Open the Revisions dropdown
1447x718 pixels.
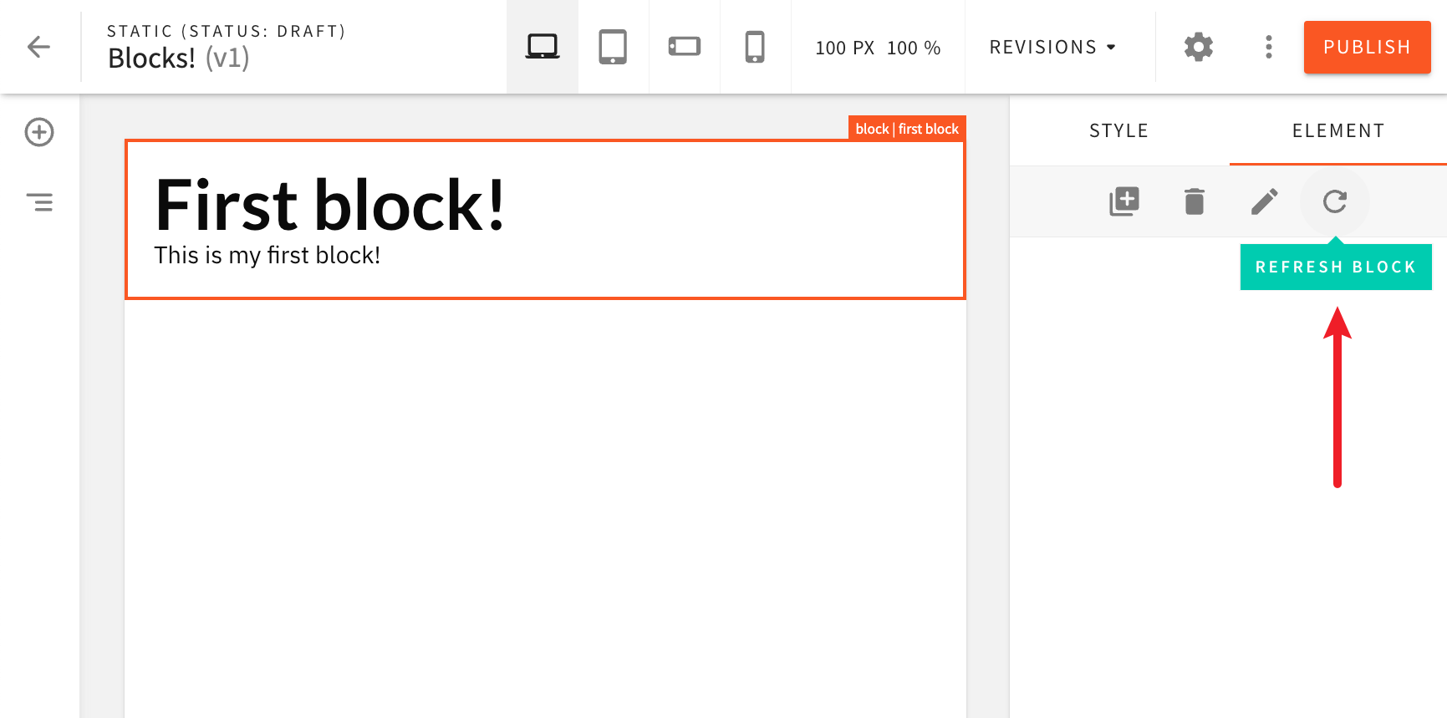[1052, 48]
